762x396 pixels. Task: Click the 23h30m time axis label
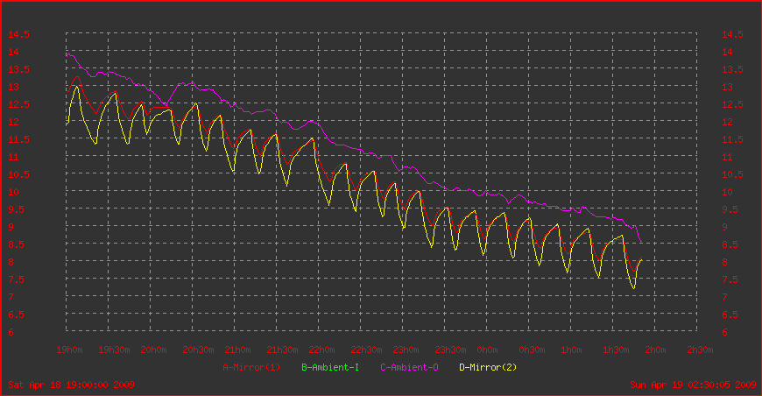450,350
